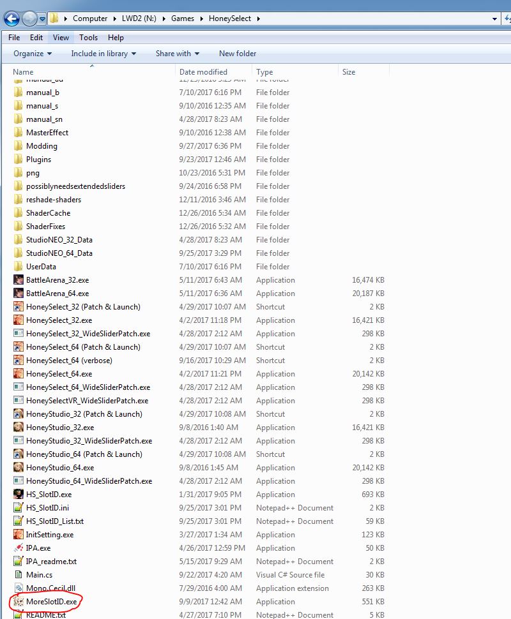
Task: Click the HoneySelect_64.exe application icon
Action: 18,374
